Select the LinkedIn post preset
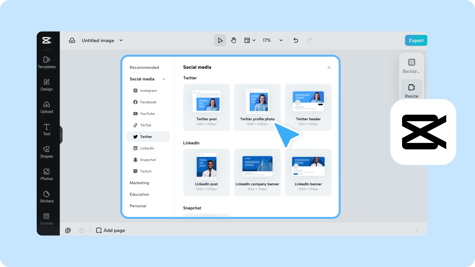The image size is (475, 267). coord(206,172)
